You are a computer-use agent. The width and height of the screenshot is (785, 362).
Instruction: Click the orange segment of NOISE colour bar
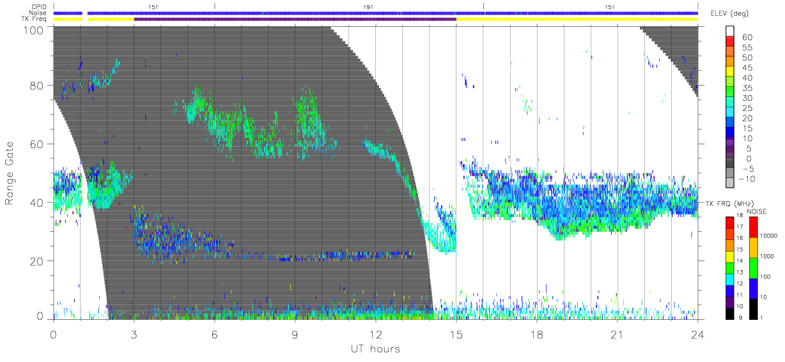(753, 247)
